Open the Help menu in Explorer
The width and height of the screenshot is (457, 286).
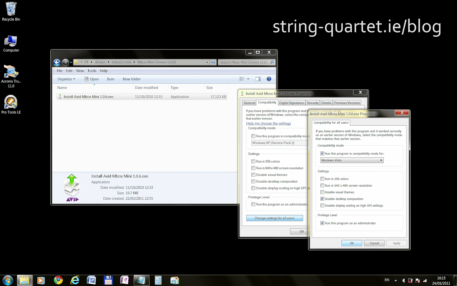coord(104,71)
